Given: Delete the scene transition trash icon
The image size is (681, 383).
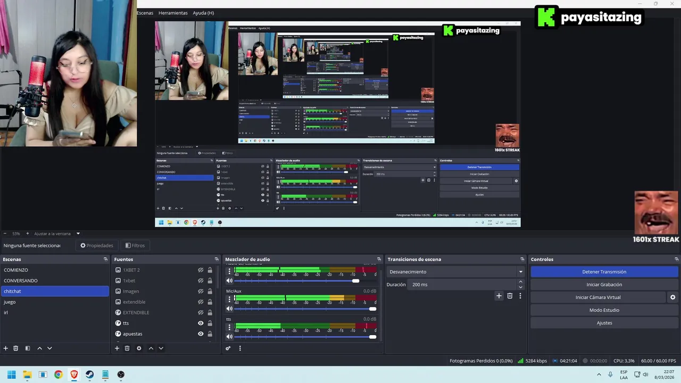Looking at the screenshot, I should tap(510, 296).
